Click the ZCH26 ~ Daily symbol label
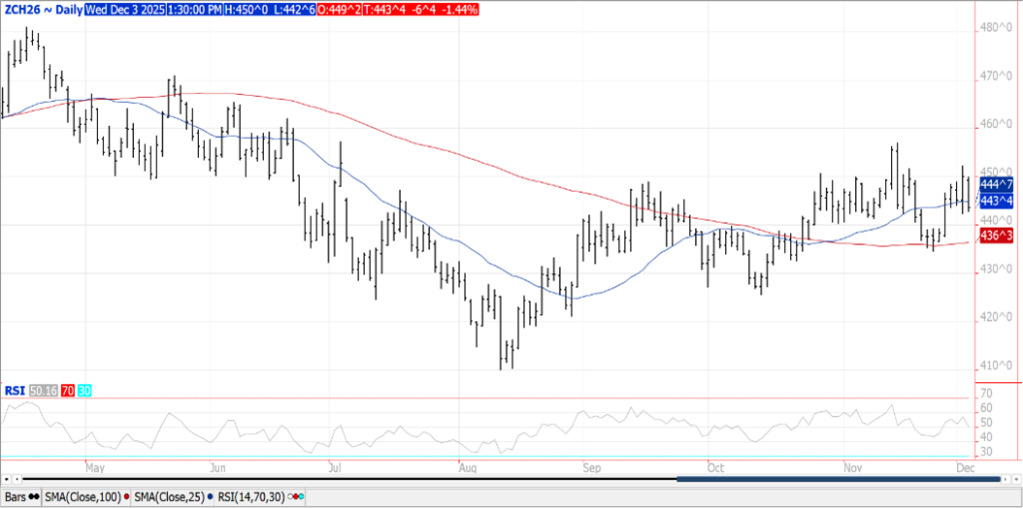This screenshot has height=508, width=1023. (x=42, y=9)
